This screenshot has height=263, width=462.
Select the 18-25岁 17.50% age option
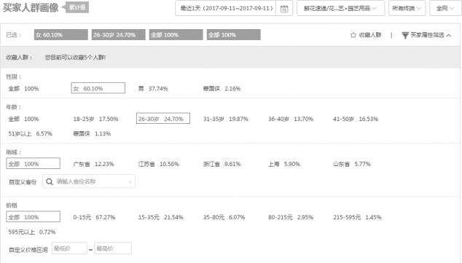(95, 119)
